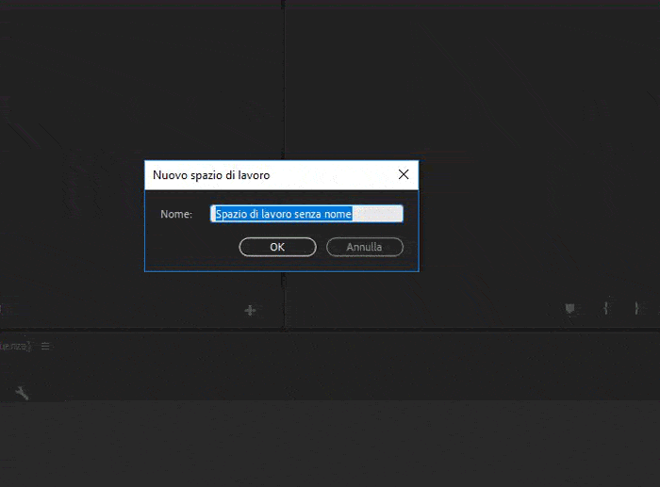Open the wrench Timeline Display Settings
The height and width of the screenshot is (487, 660).
(22, 393)
